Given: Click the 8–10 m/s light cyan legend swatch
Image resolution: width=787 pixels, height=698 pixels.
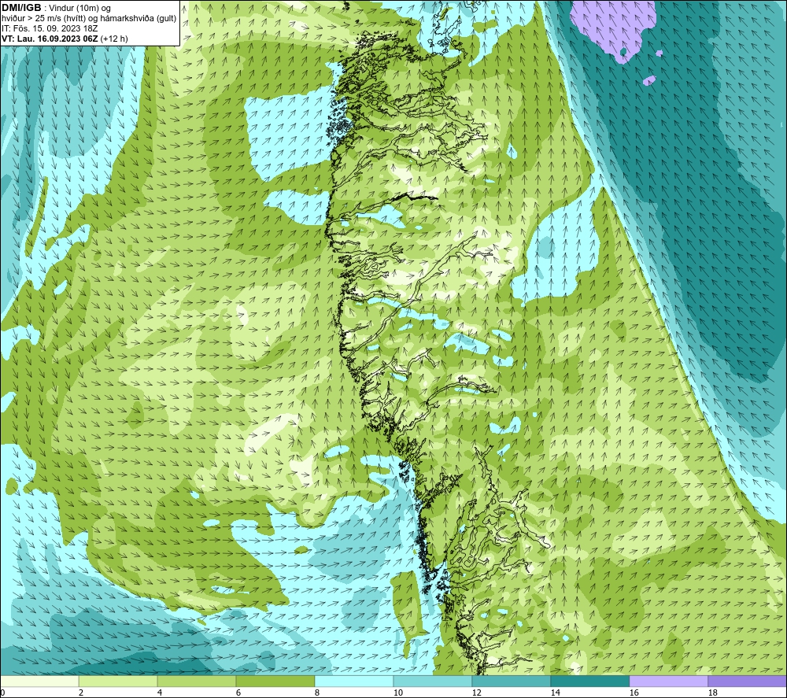Looking at the screenshot, I should coord(354,681).
